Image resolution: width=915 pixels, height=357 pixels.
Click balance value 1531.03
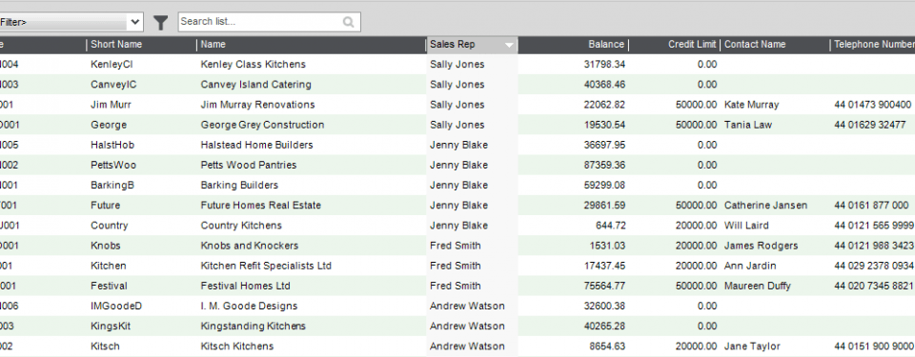point(607,246)
